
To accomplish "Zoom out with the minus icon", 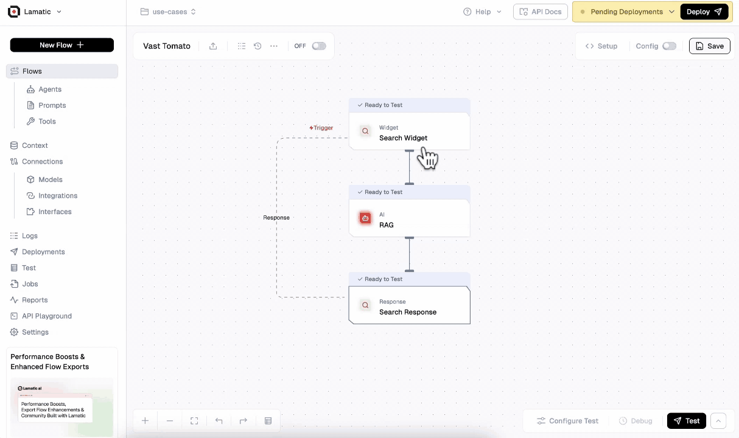I will coord(170,421).
